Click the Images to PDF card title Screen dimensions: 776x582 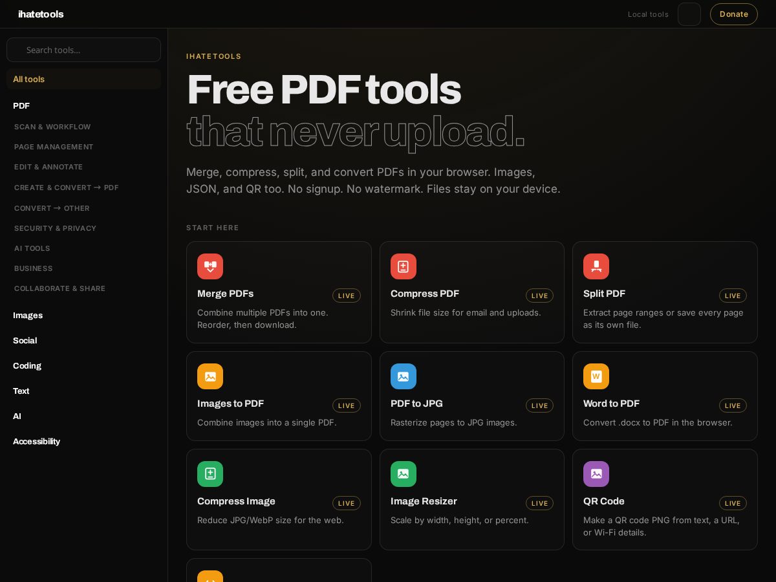pyautogui.click(x=230, y=404)
